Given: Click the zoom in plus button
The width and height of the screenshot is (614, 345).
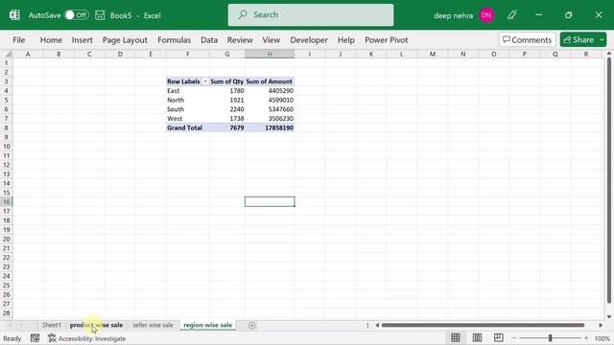Looking at the screenshot, I should pyautogui.click(x=586, y=338).
